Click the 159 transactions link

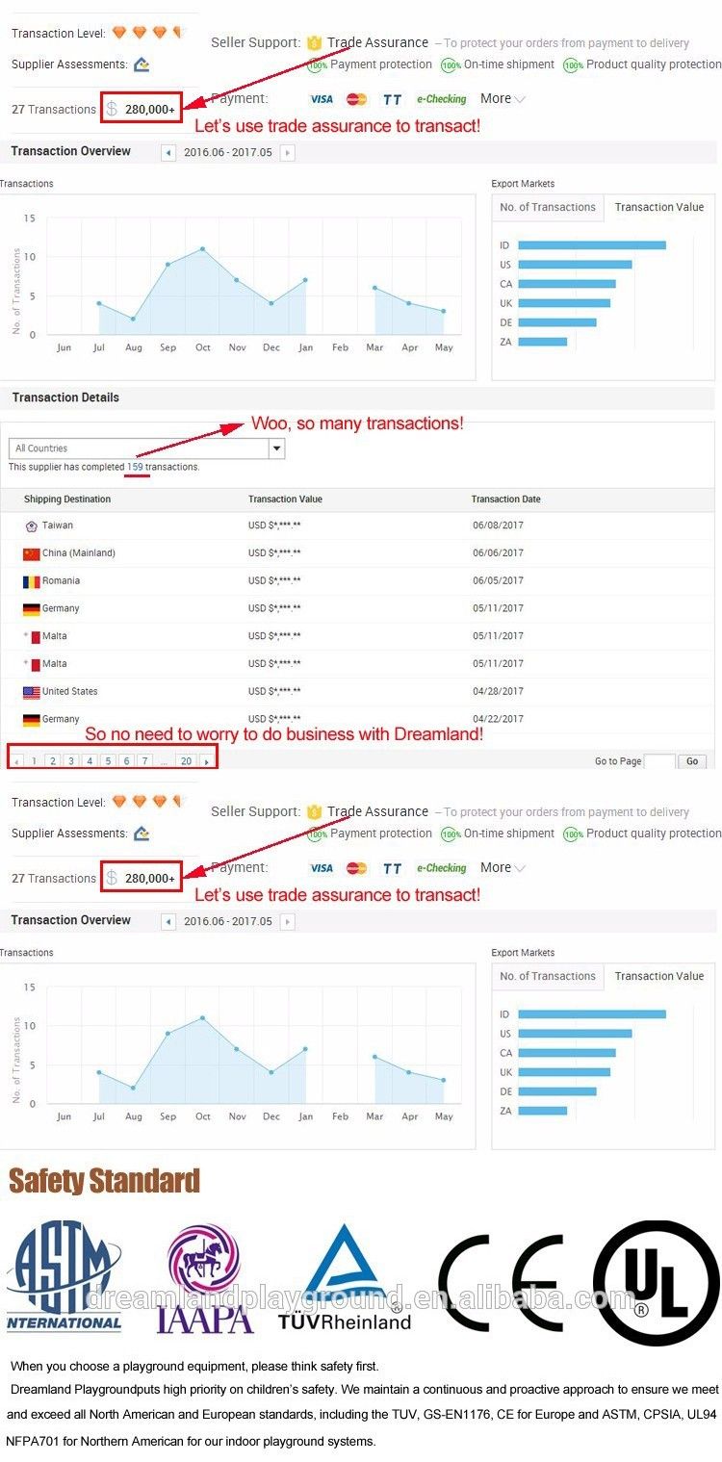[135, 467]
